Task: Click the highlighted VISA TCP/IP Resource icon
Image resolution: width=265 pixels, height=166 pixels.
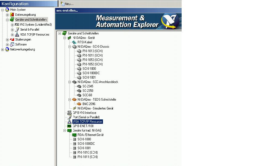Action: 69,122
